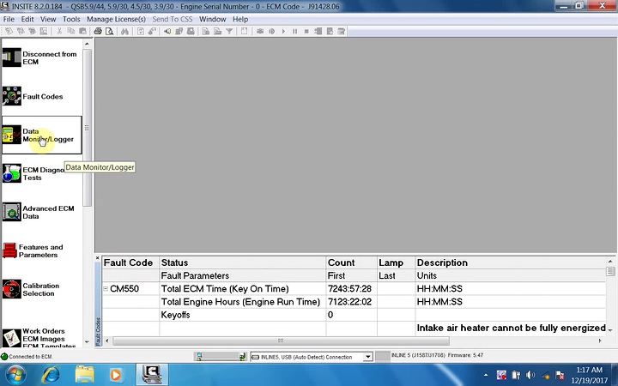Click the sidebar scroll down arrow

pos(87,342)
